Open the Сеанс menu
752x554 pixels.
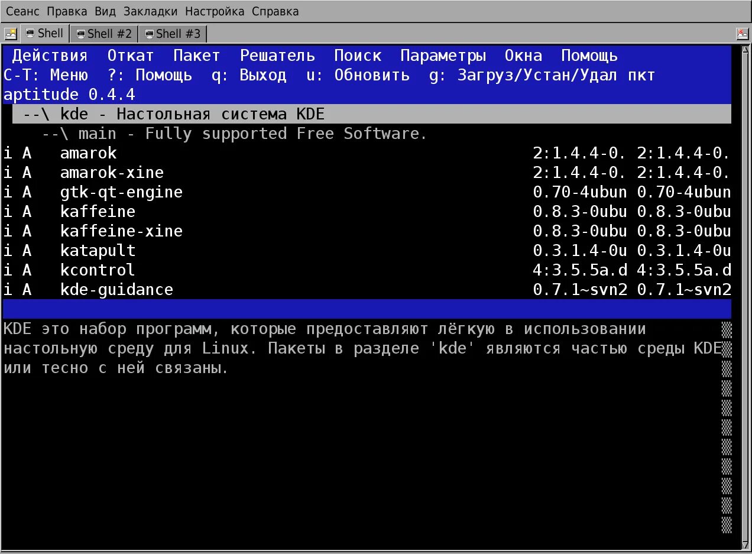[x=24, y=11]
